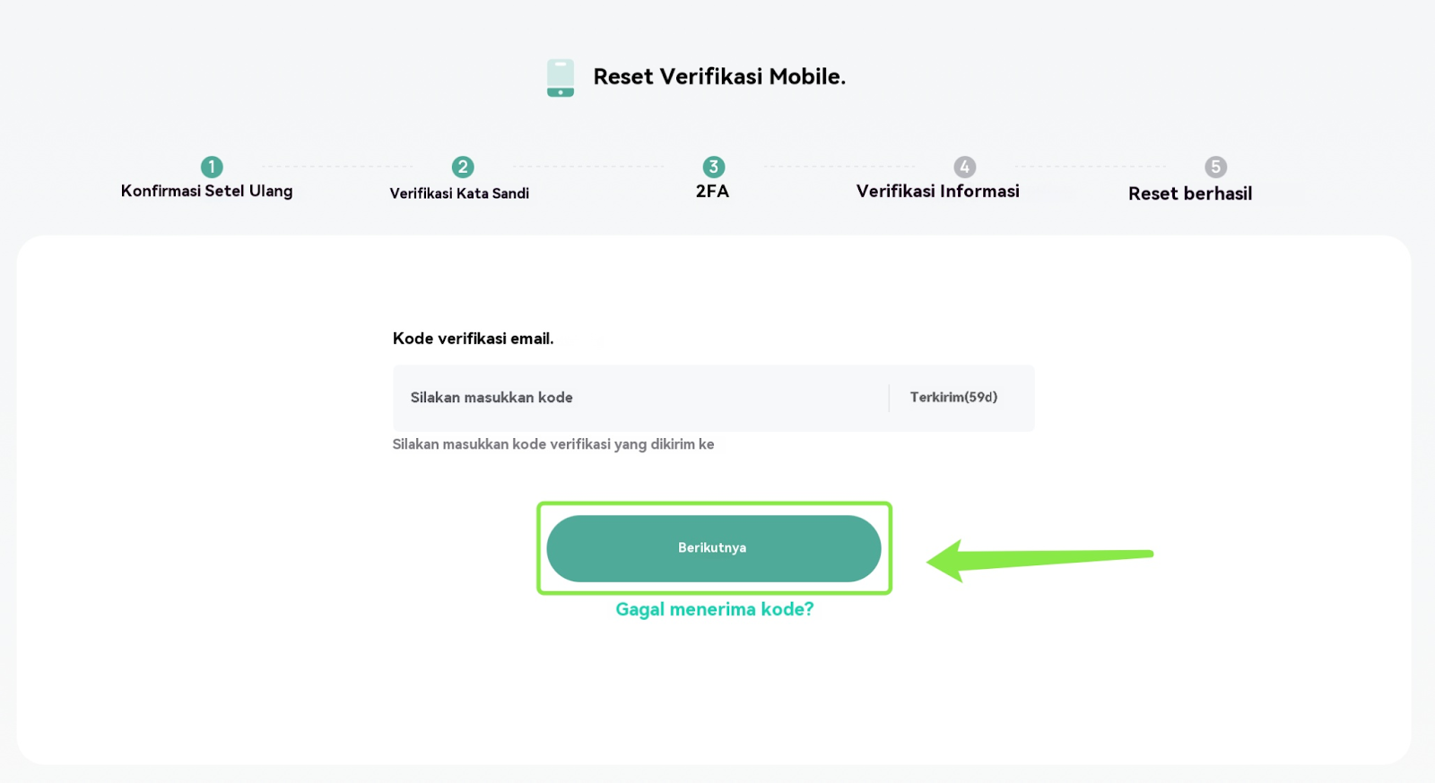The width and height of the screenshot is (1435, 783).
Task: Open the Konfirmasi Setel Ulang step label
Action: click(x=207, y=191)
